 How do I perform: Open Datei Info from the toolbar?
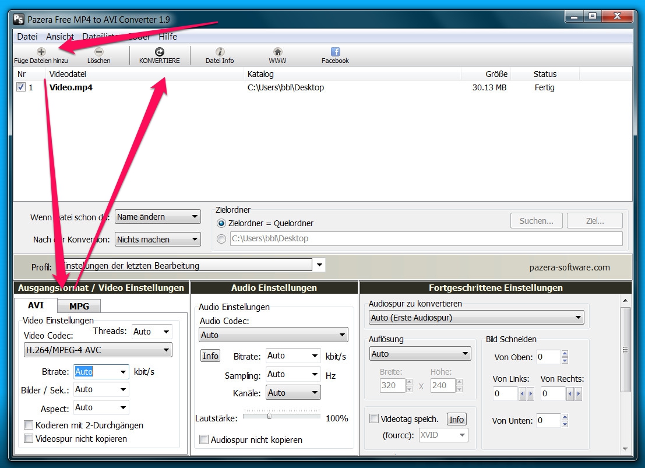tap(220, 52)
